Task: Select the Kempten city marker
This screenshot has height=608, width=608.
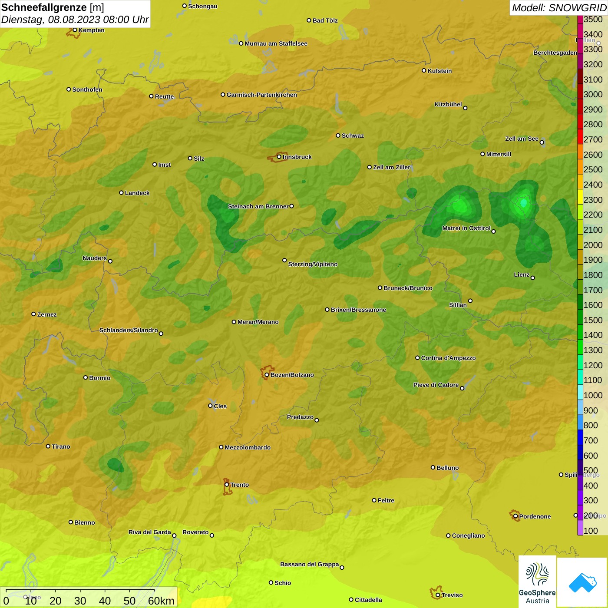Action: click(x=75, y=30)
